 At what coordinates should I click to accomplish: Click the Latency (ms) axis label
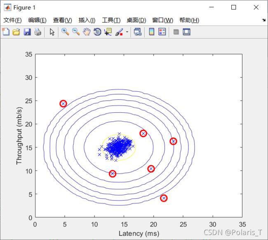click(x=139, y=233)
